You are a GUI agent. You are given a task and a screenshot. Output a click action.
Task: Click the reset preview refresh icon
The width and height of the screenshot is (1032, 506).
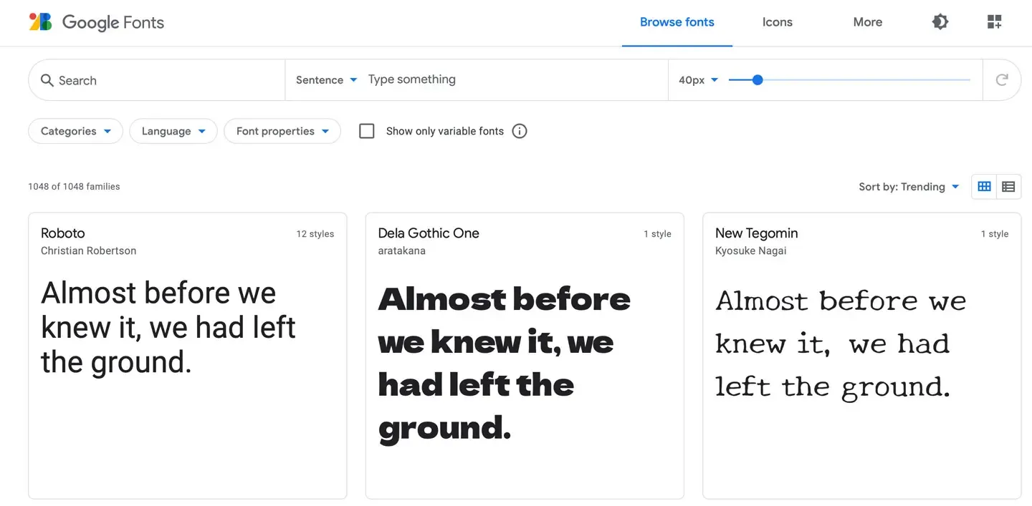pos(1002,79)
